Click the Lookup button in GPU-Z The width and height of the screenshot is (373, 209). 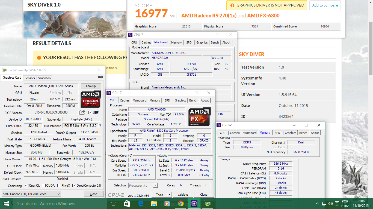coord(91,86)
